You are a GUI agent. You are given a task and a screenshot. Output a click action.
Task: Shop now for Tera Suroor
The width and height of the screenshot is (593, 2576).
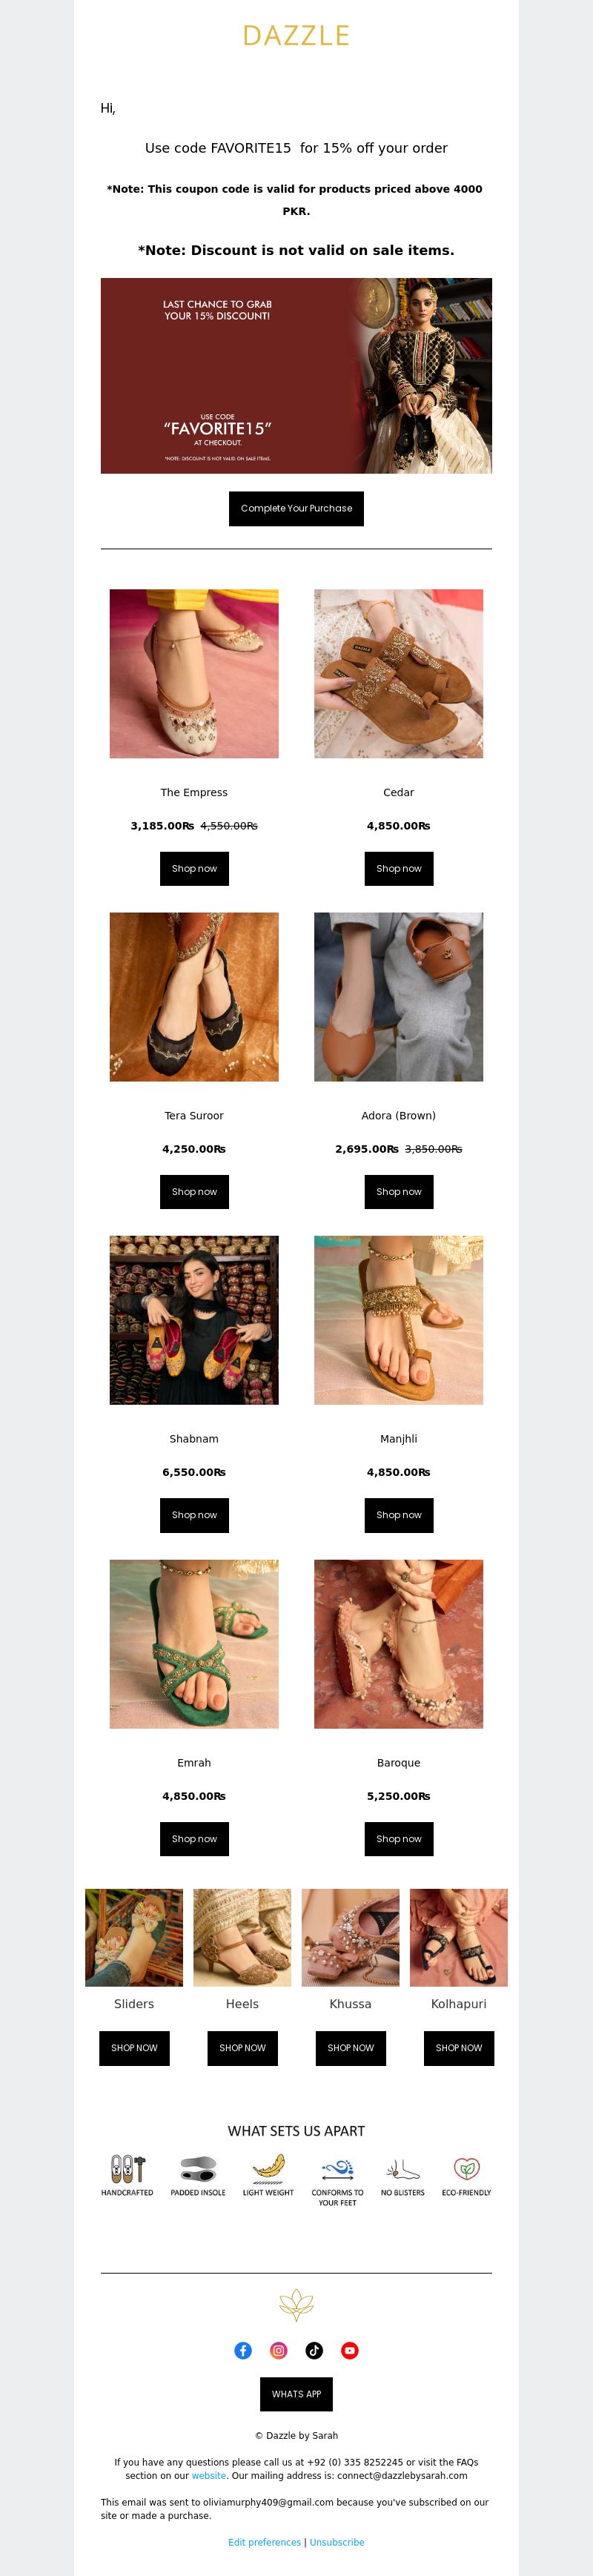[194, 1191]
